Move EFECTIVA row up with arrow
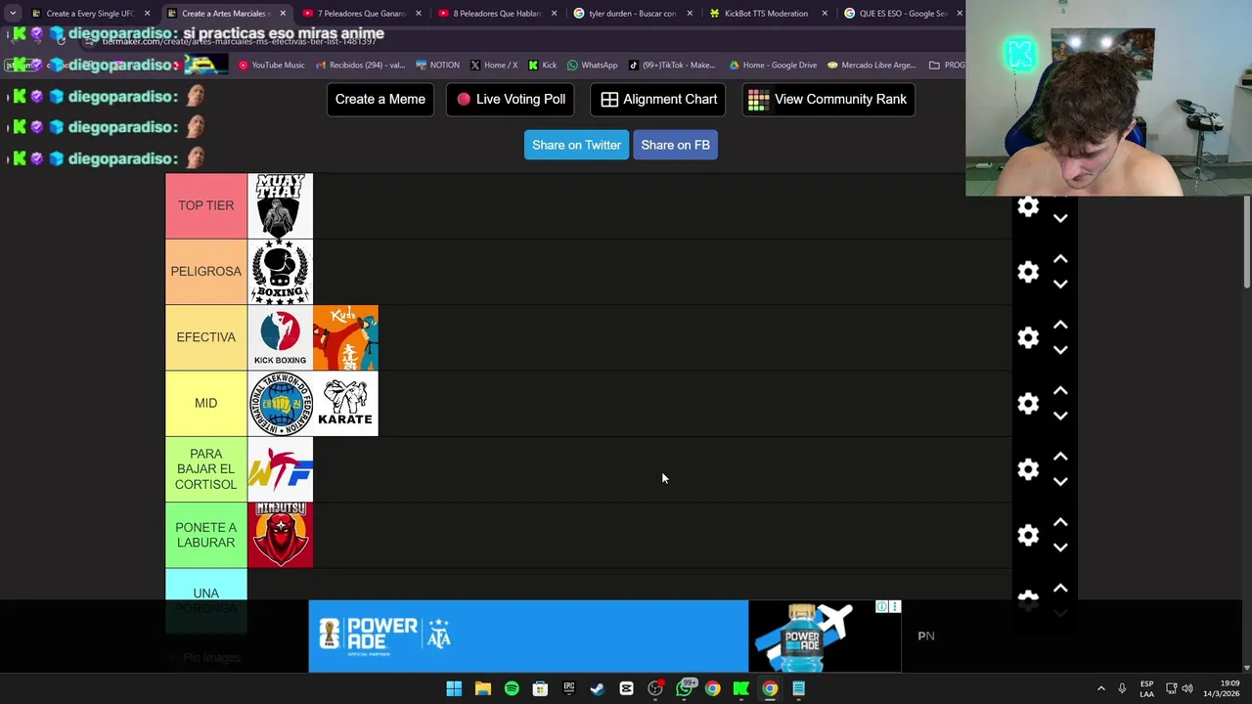The height and width of the screenshot is (704, 1252). 1060,326
